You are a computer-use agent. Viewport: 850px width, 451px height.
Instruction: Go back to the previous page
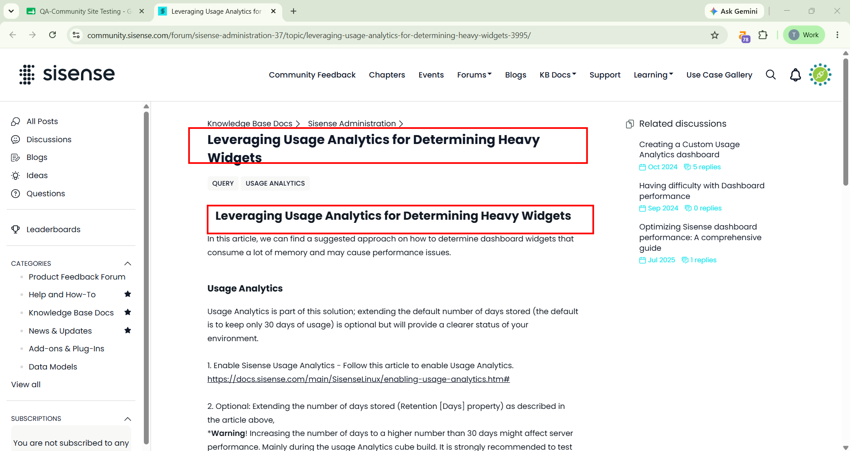pyautogui.click(x=13, y=35)
